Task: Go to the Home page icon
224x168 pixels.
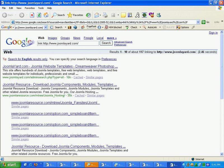Action: (x=46, y=15)
